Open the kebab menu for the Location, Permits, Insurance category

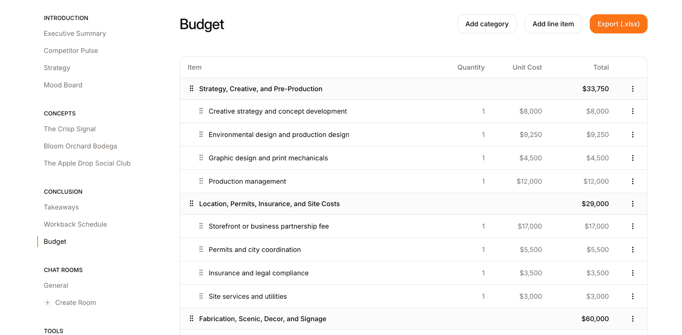point(633,204)
